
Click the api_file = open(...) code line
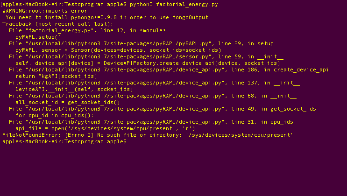pyautogui.click(x=105, y=128)
